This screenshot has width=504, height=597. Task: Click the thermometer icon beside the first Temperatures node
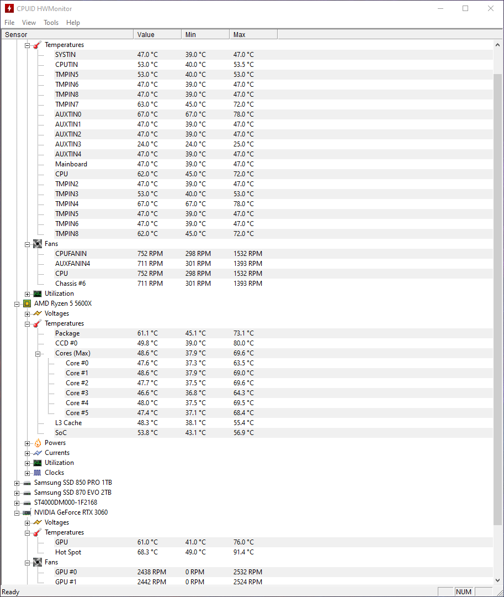coord(37,45)
